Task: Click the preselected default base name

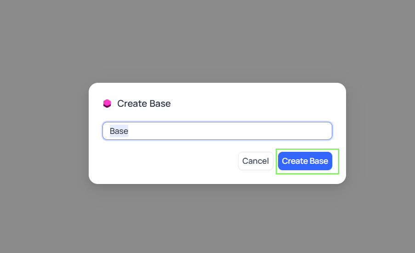Action: [x=119, y=131]
